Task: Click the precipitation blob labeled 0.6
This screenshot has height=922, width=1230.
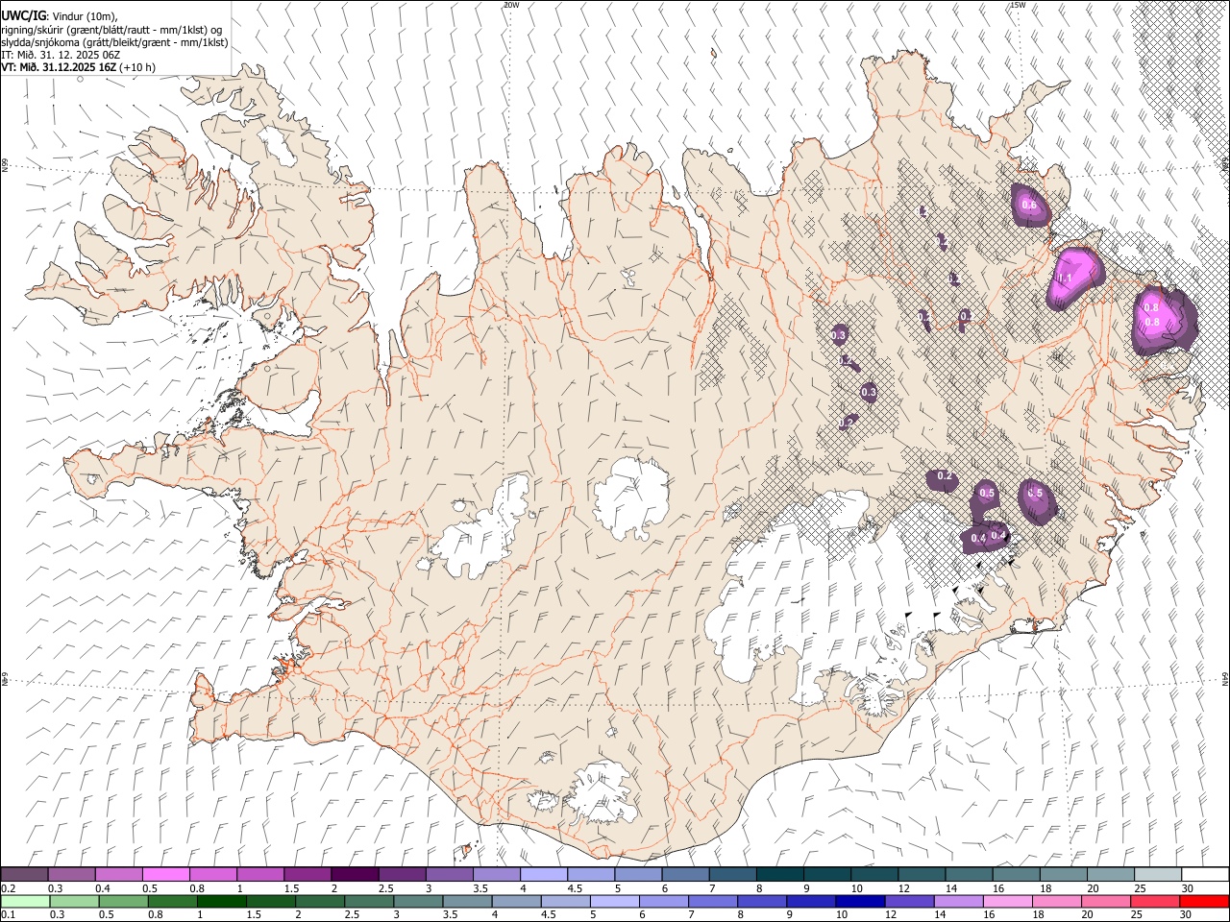Action: tap(1030, 205)
